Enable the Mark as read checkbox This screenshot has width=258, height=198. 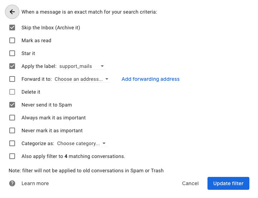12,40
